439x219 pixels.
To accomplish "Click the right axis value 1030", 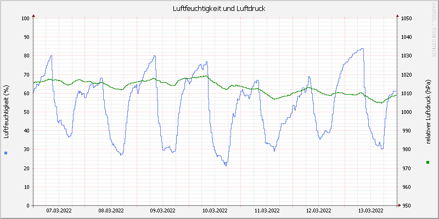I will (406, 56).
